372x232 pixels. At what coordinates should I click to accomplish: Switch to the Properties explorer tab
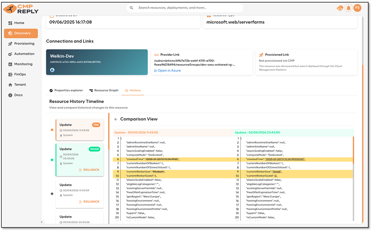pos(66,90)
